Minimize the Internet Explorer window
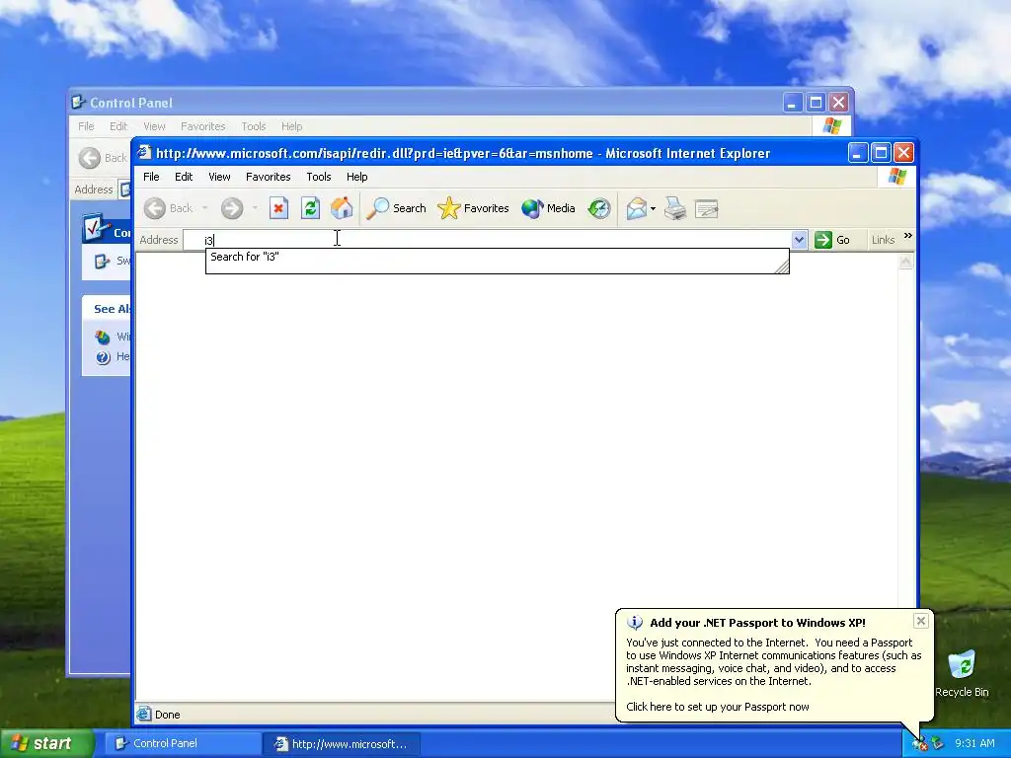 (x=858, y=153)
